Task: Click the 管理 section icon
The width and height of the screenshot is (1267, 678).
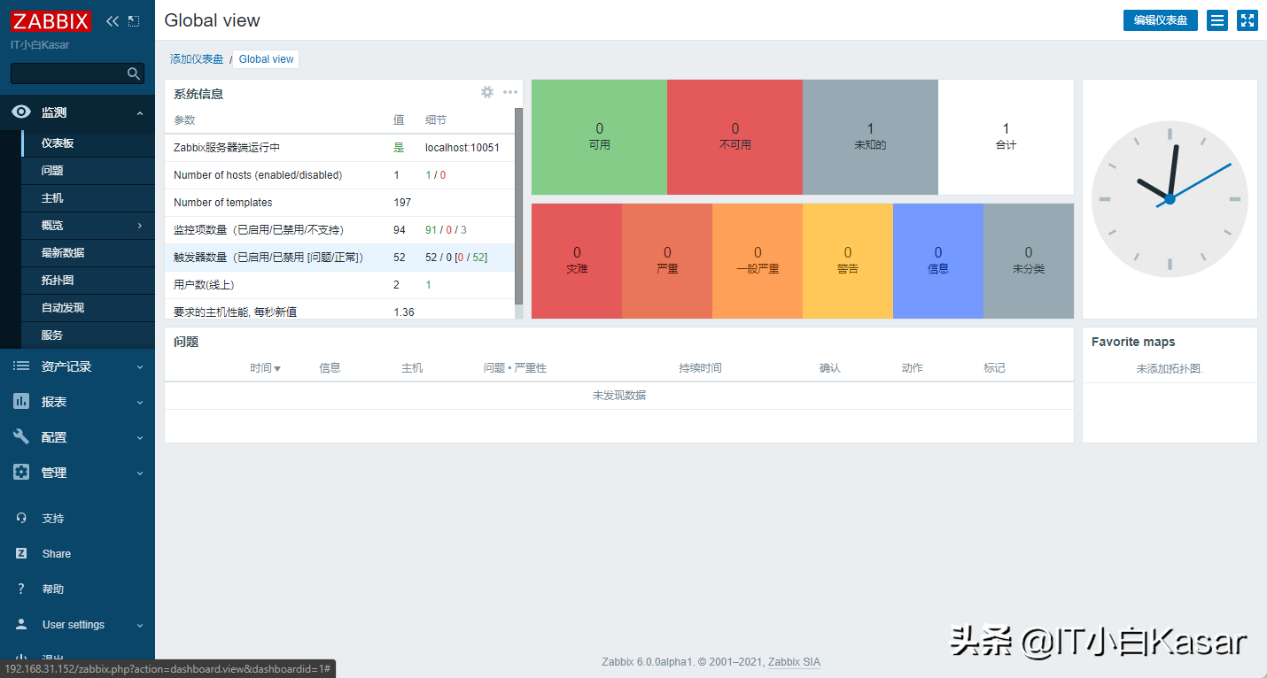Action: [x=19, y=472]
